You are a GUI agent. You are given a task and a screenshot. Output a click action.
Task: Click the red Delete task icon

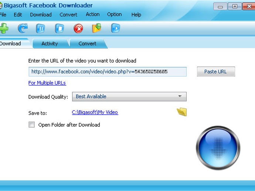coord(78,28)
